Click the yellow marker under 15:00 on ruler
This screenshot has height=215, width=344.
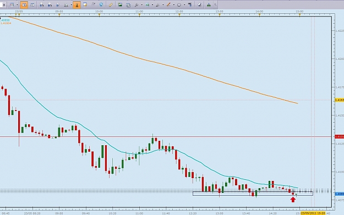coord(299,15)
